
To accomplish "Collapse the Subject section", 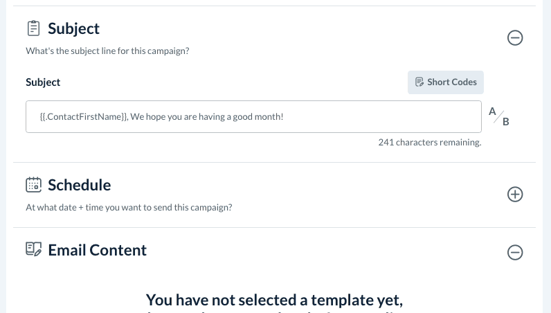I will click(x=515, y=38).
